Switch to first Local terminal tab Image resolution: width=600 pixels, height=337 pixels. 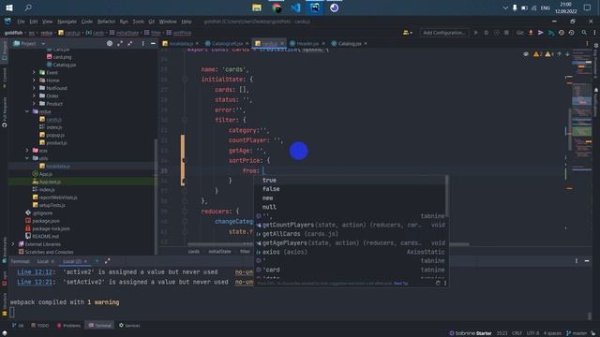coord(43,261)
